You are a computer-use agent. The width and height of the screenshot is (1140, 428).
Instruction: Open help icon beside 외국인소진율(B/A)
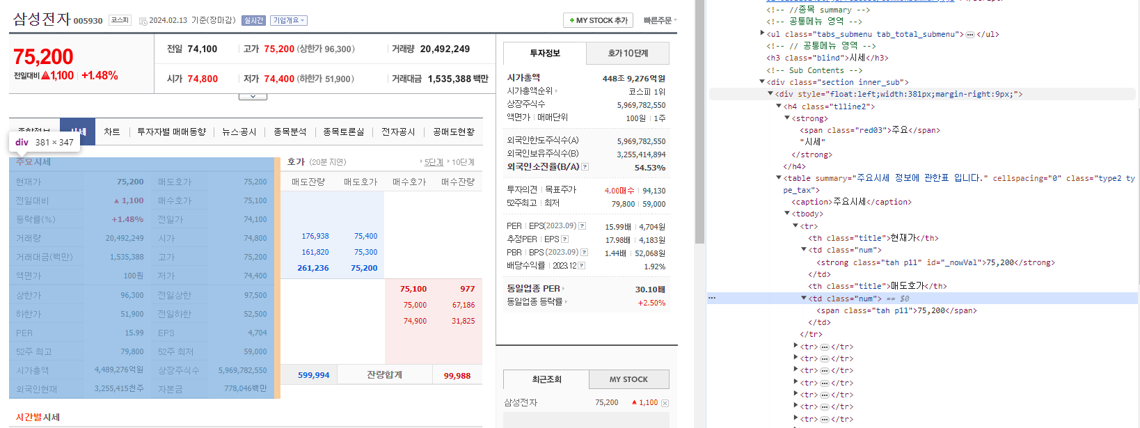click(585, 167)
